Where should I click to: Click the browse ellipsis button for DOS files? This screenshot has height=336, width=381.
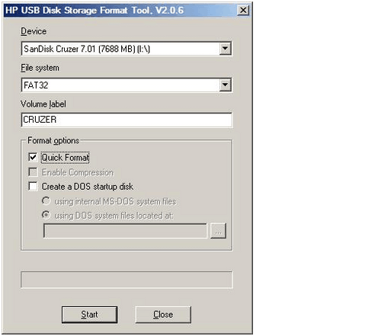[x=218, y=231]
